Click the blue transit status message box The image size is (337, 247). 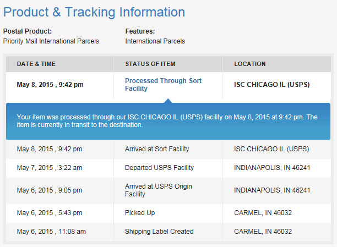[168, 122]
